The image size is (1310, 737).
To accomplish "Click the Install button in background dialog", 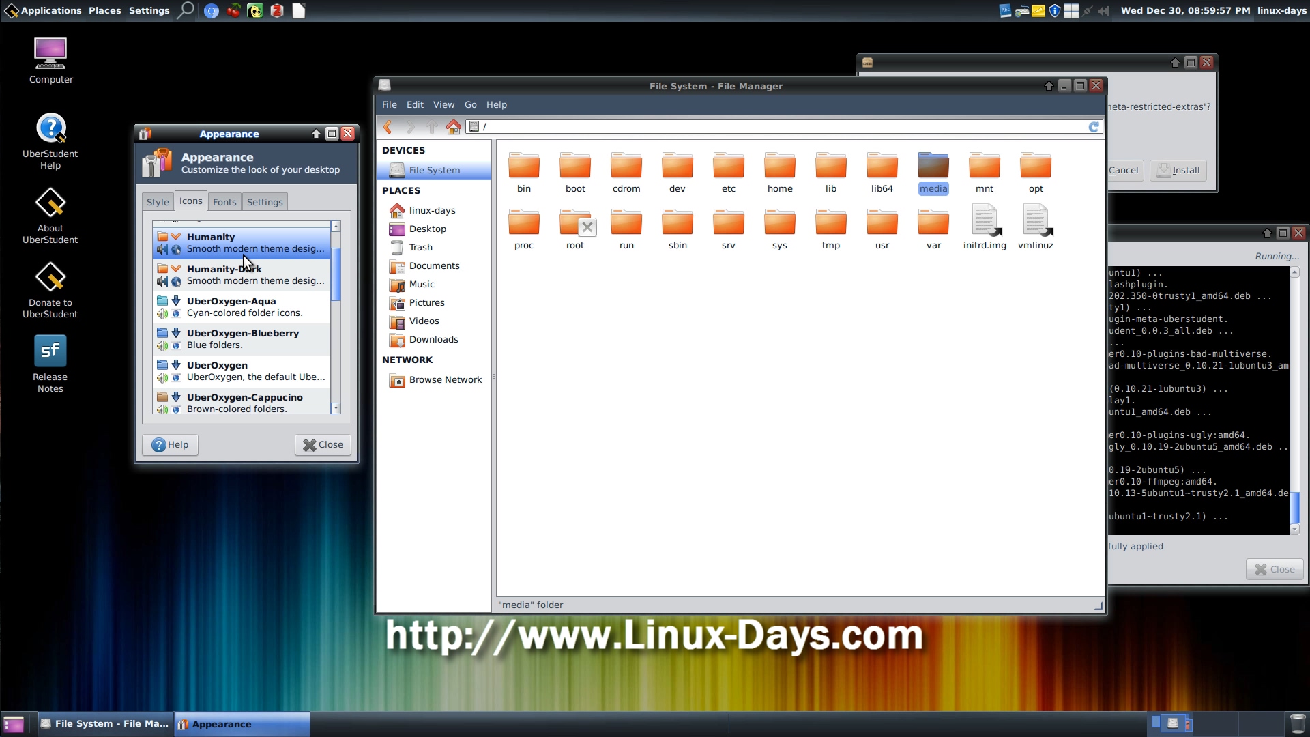I will tap(1178, 171).
